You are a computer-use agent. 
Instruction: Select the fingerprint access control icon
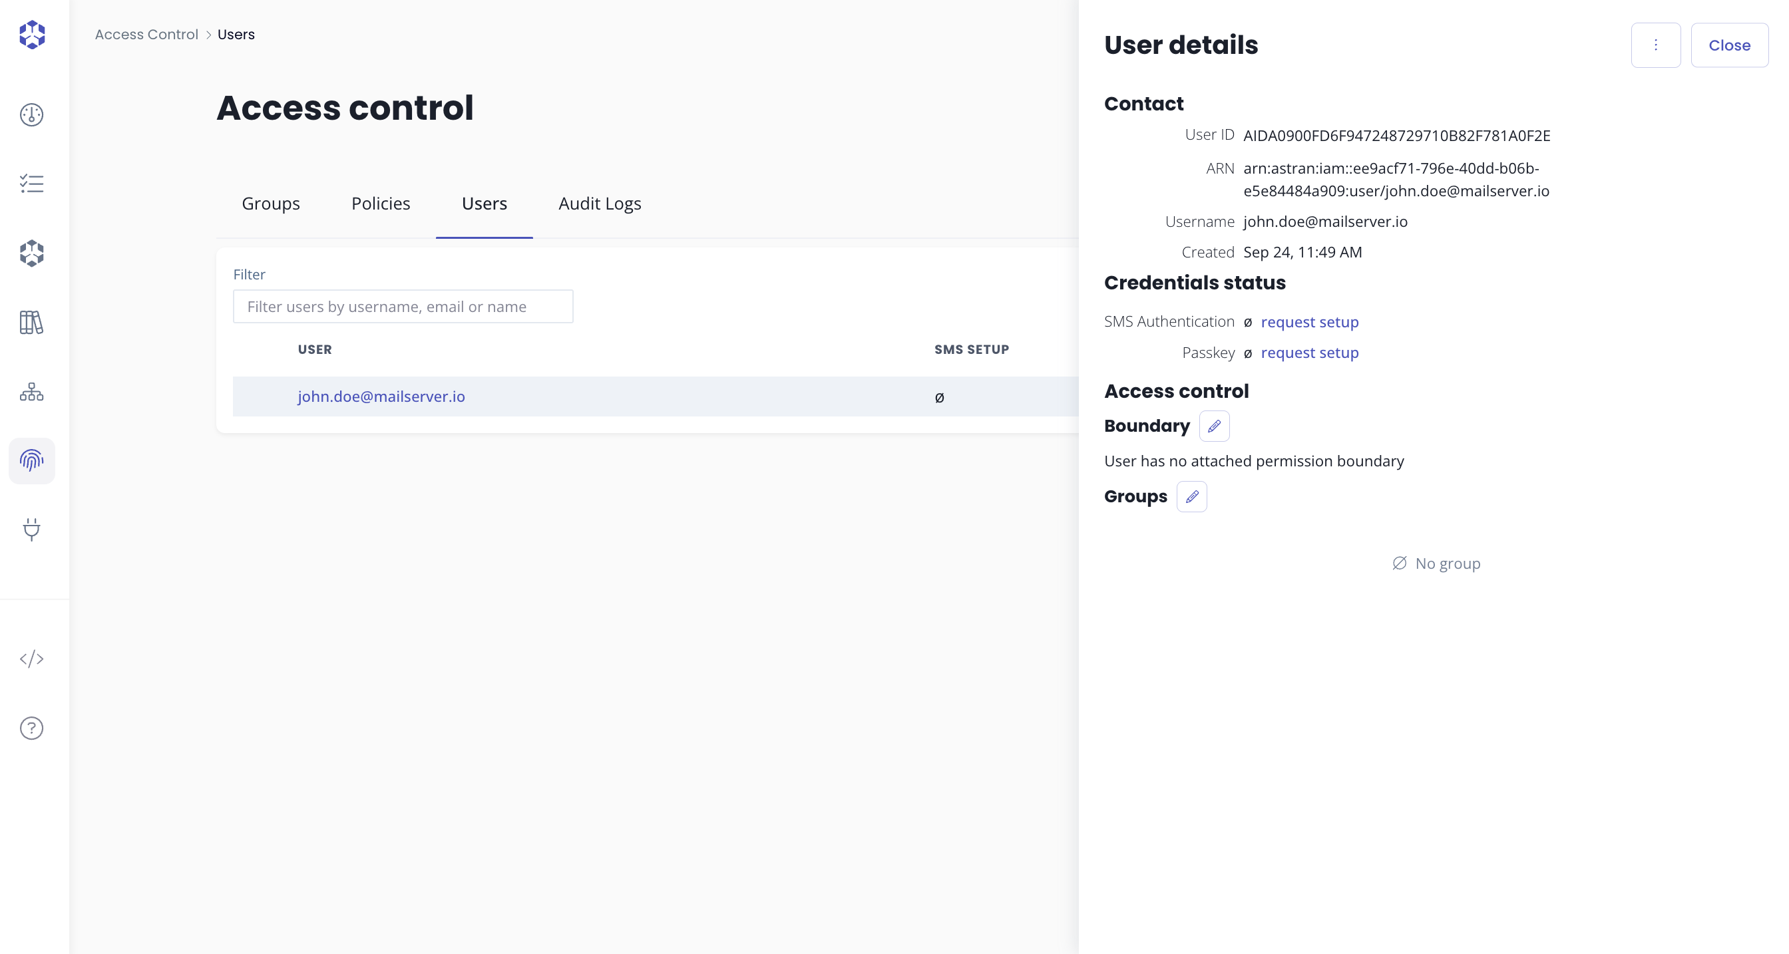pos(32,460)
